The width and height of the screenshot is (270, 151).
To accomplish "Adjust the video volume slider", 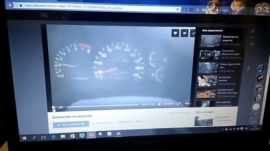I will (x=168, y=104).
